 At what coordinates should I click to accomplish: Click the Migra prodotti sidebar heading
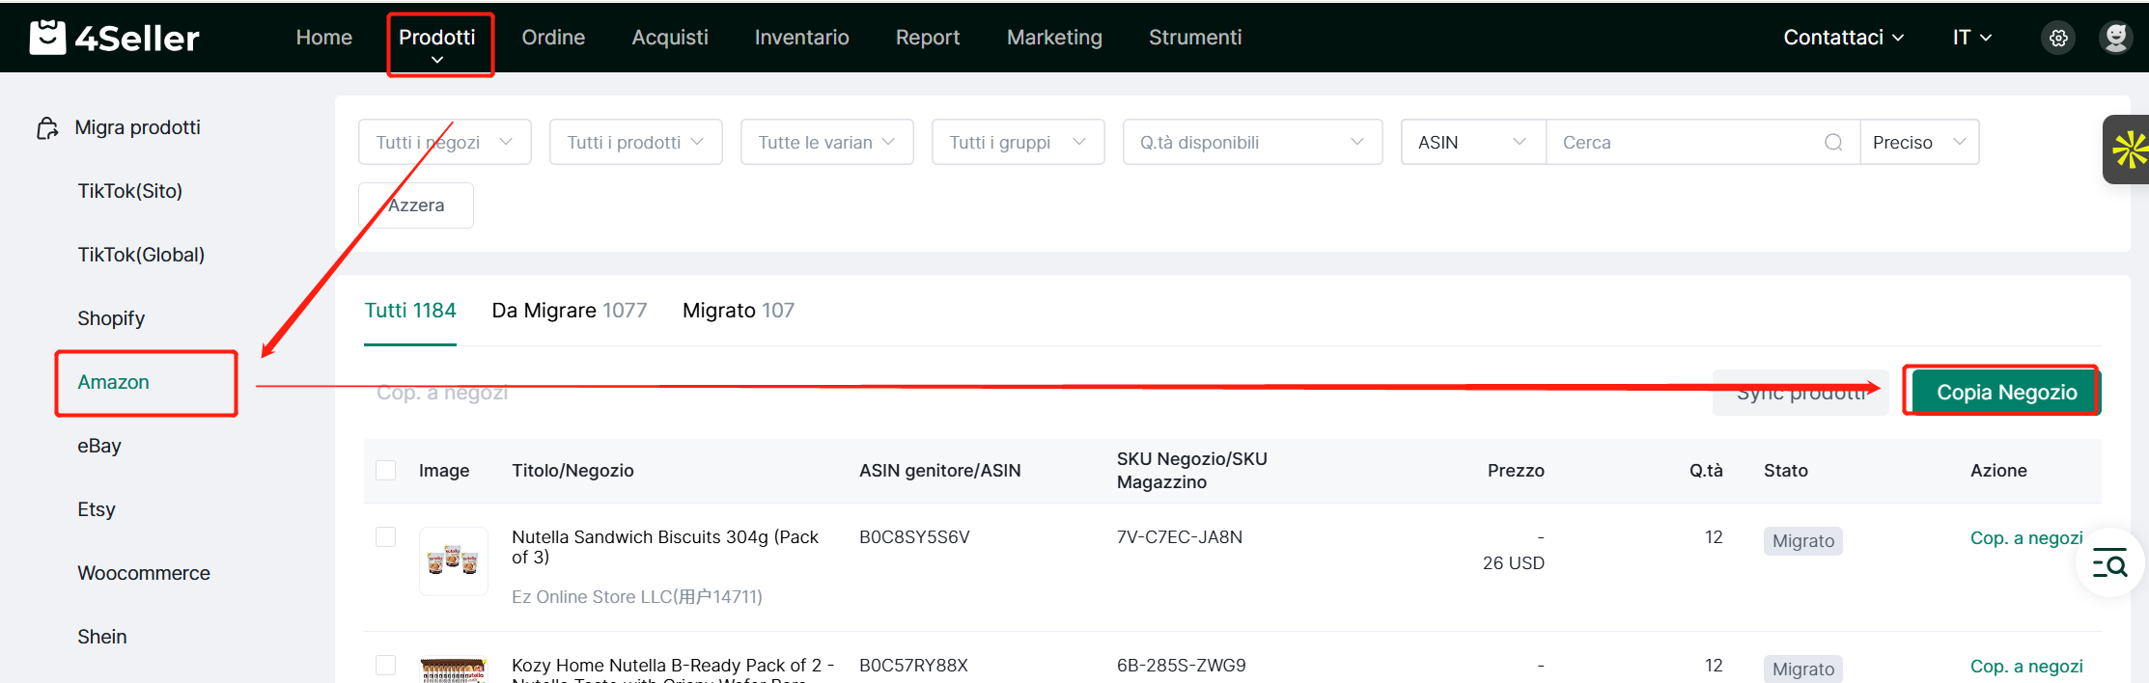(138, 127)
